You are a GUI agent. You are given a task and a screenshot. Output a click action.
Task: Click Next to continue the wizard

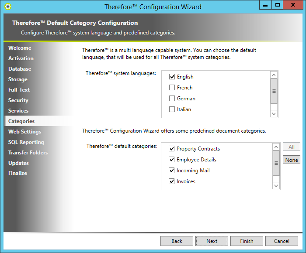click(x=212, y=241)
